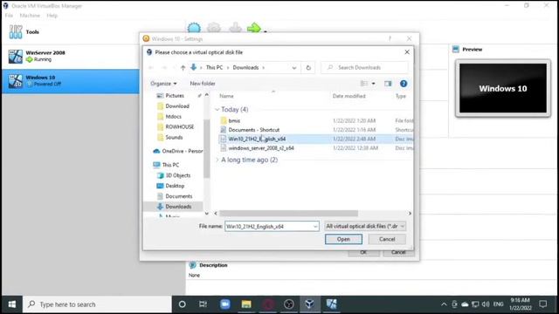Open the file type filter dropdown
Viewport: 559px width, 314px height.
[x=365, y=226]
